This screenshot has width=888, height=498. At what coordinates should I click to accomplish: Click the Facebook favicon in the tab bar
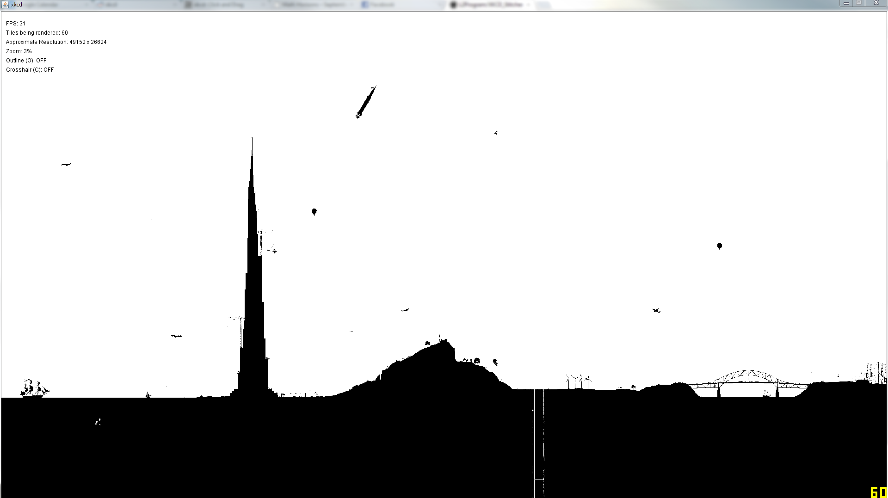click(365, 5)
